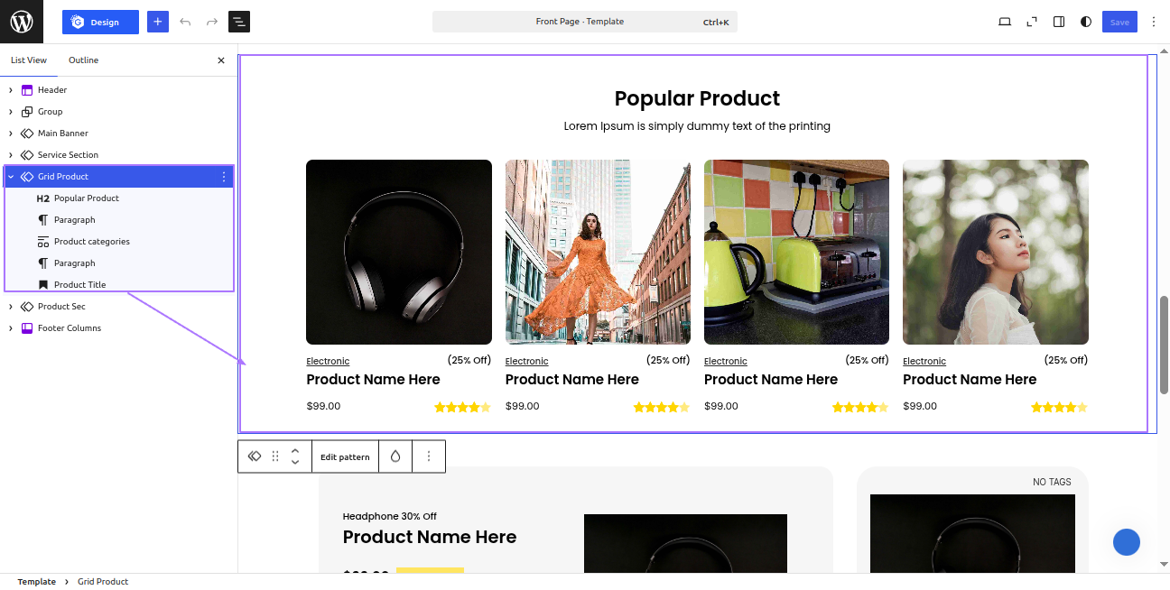1170x590 pixels.
Task: Open the desktop view preview icon
Action: tap(1005, 22)
